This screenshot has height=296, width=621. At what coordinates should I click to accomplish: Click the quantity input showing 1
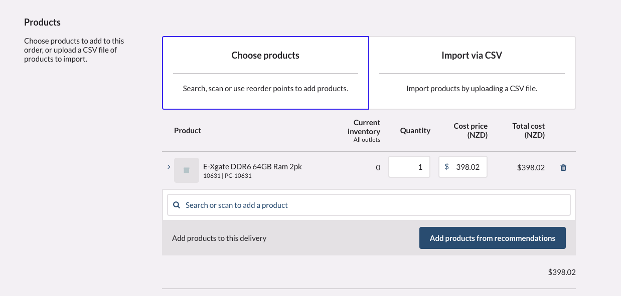(409, 167)
